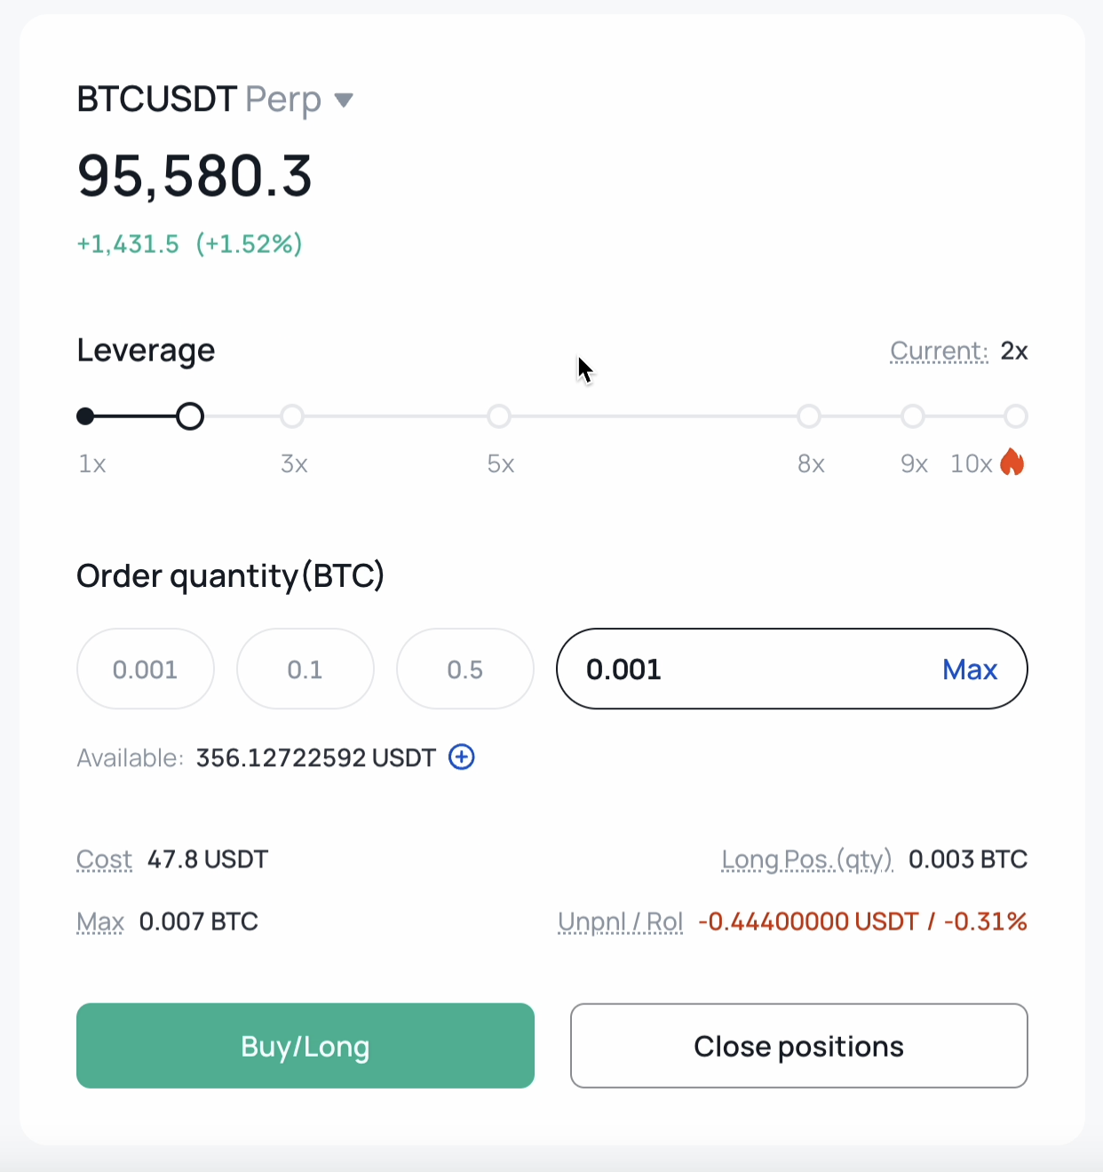Image resolution: width=1103 pixels, height=1172 pixels.
Task: Choose the 0.5 quantity preset
Action: pyautogui.click(x=465, y=669)
